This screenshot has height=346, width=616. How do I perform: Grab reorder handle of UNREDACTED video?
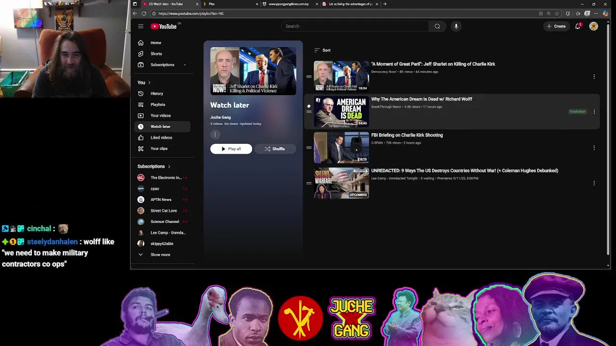click(308, 183)
